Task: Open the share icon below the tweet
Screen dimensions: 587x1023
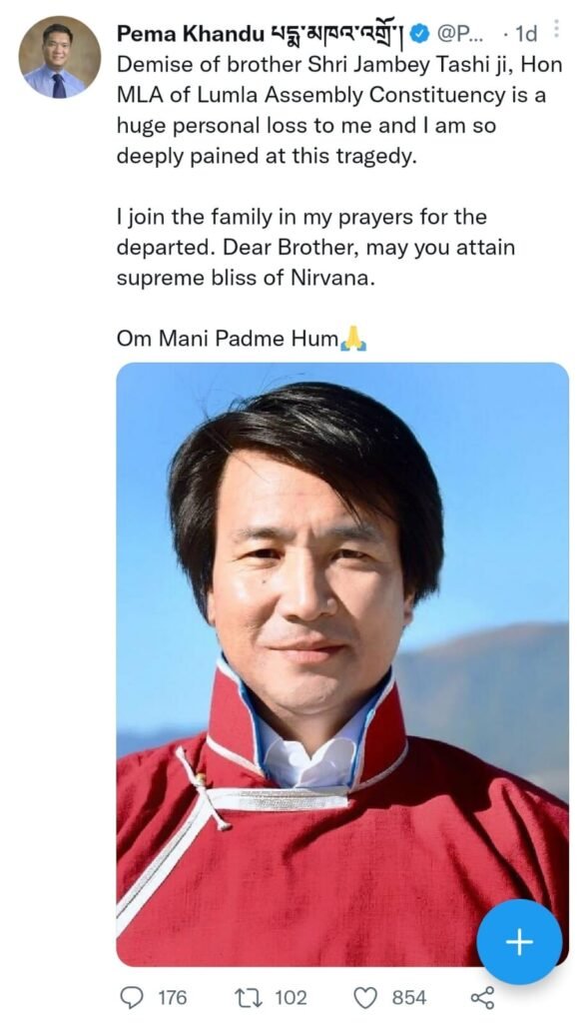Action: [x=482, y=998]
